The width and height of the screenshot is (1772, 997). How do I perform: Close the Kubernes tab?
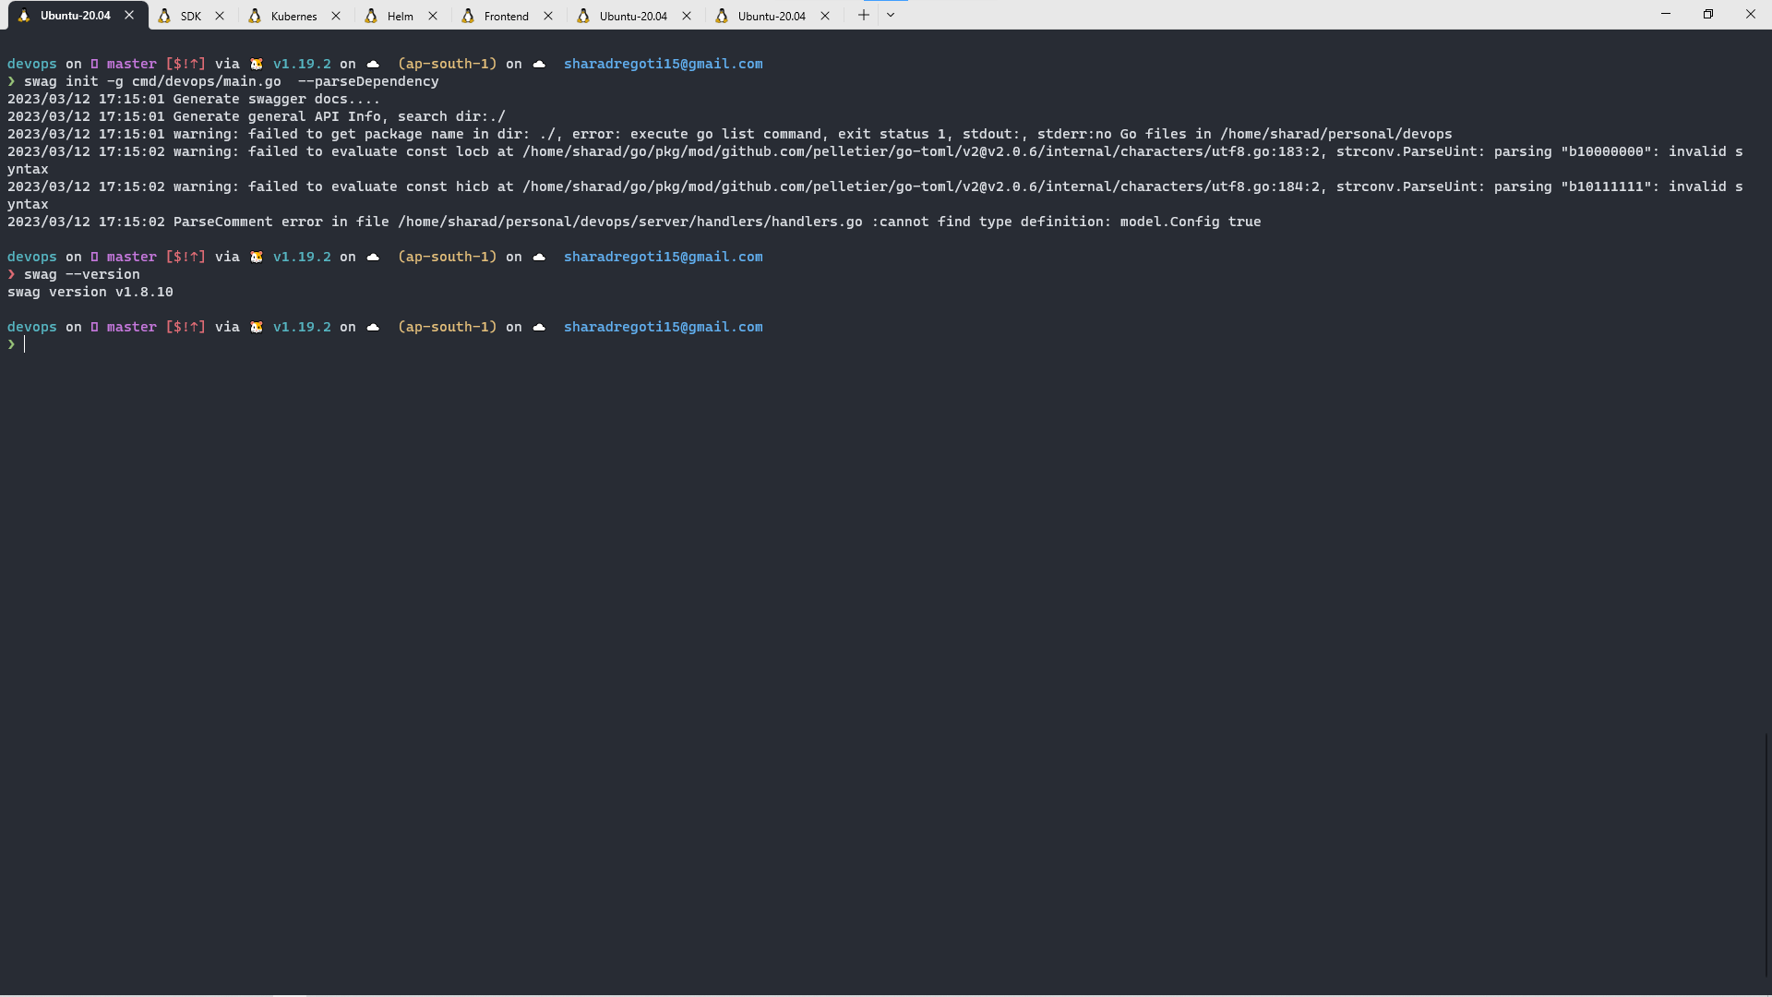click(x=335, y=16)
